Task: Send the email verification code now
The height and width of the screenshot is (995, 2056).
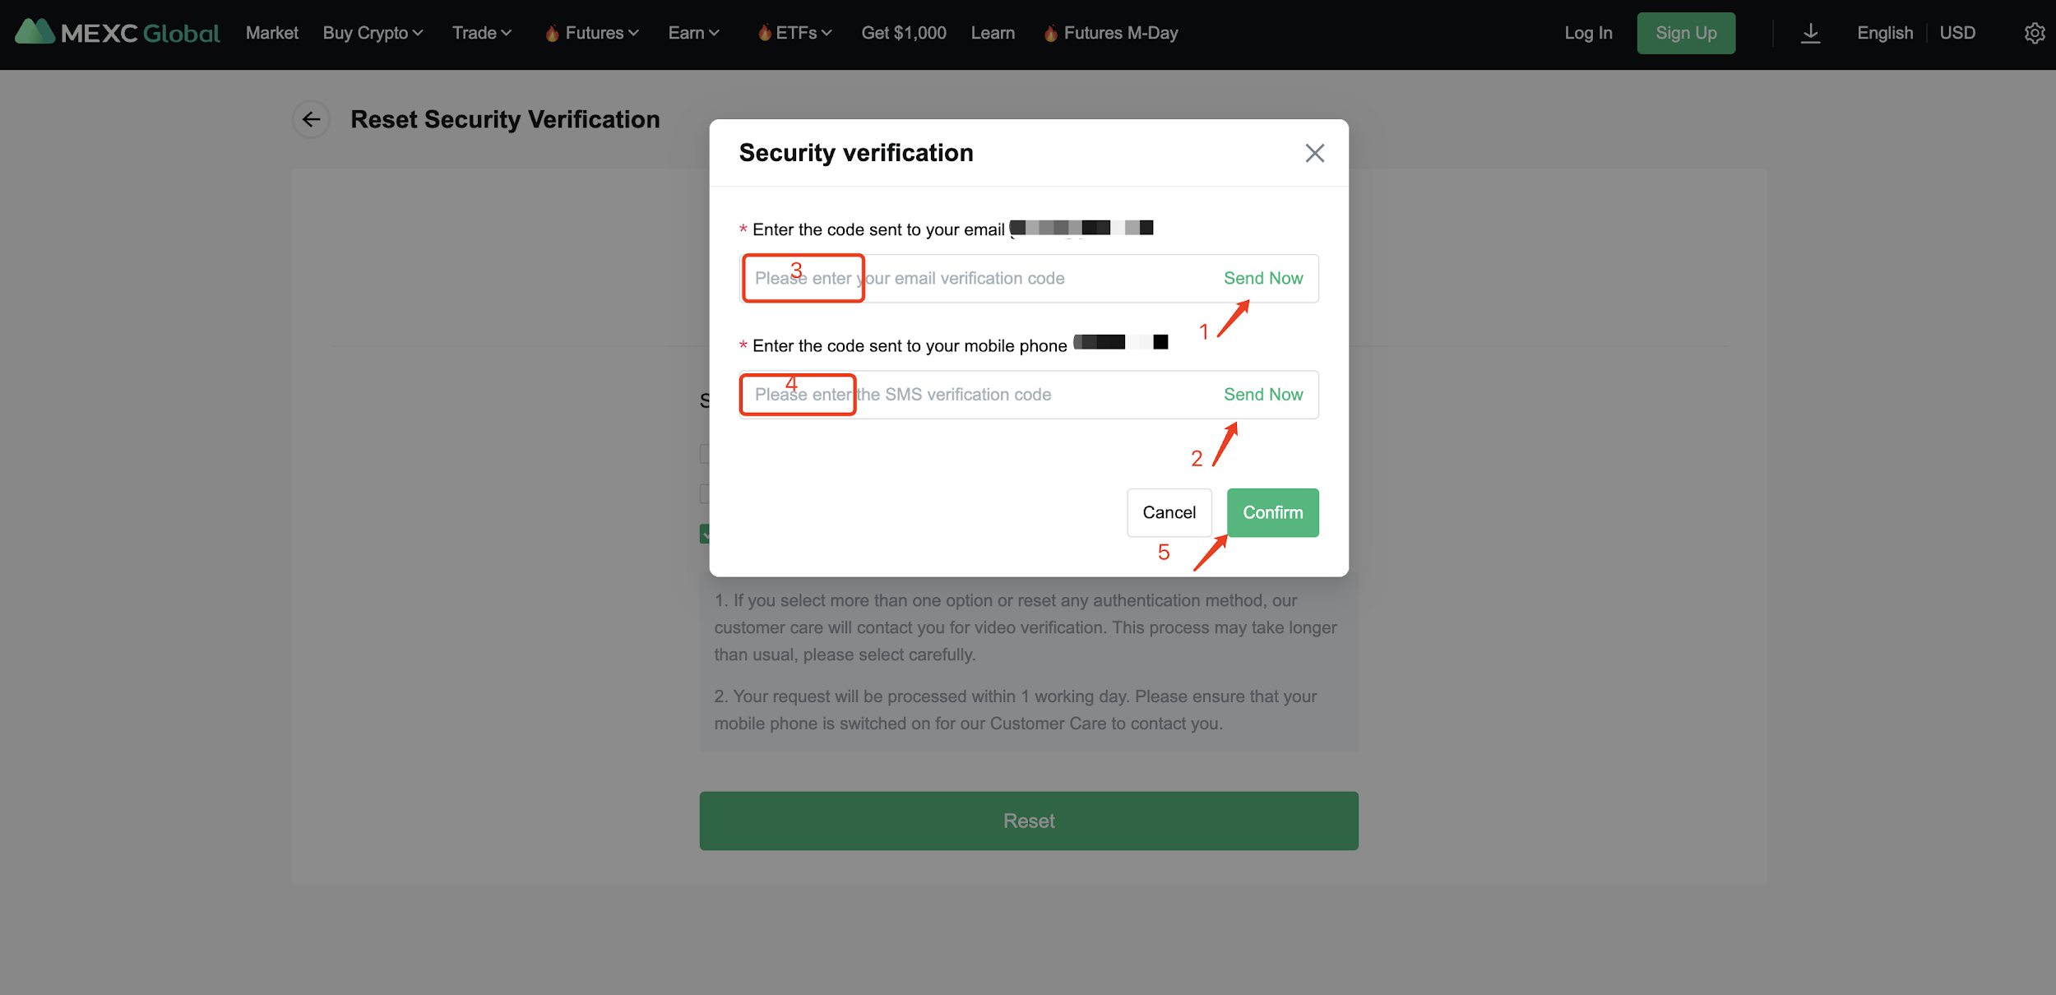Action: (1262, 279)
